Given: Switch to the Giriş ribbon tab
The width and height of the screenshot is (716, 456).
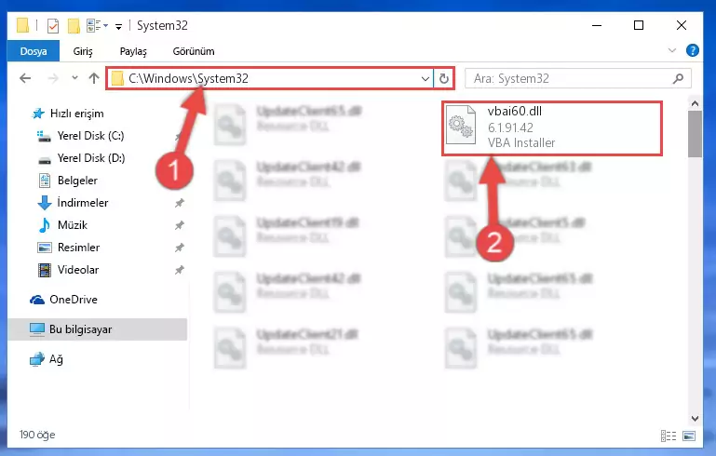Looking at the screenshot, I should coord(83,51).
